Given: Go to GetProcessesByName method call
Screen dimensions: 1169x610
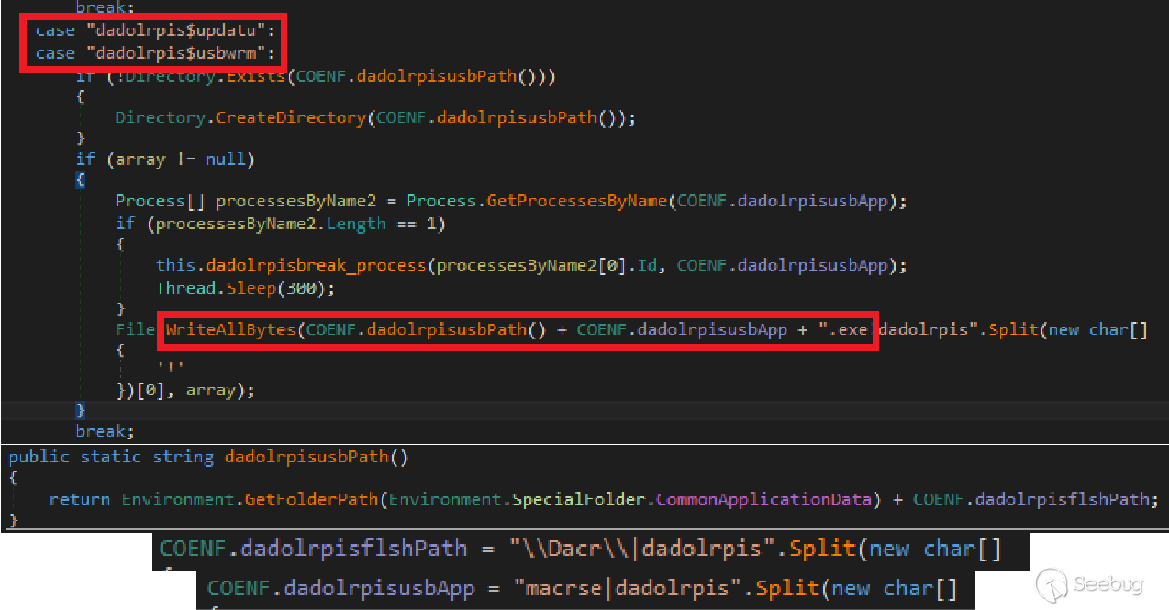Looking at the screenshot, I should [575, 201].
